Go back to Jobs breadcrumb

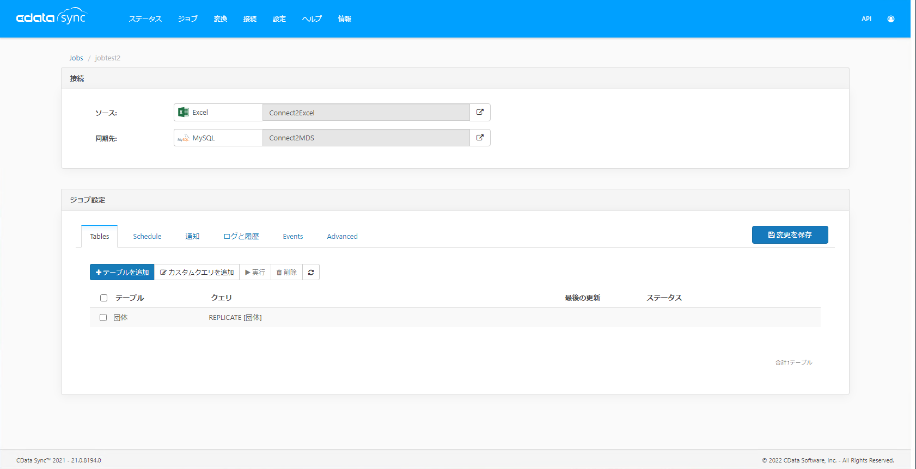76,58
